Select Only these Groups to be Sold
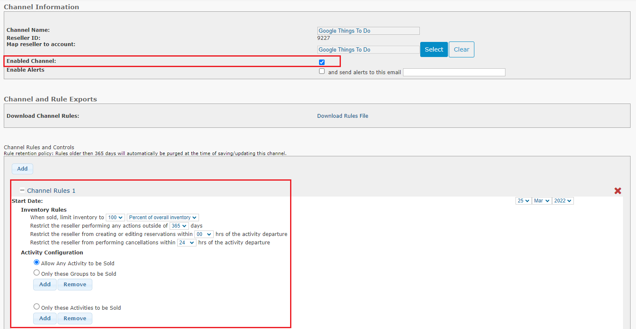The image size is (636, 329). pyautogui.click(x=37, y=272)
